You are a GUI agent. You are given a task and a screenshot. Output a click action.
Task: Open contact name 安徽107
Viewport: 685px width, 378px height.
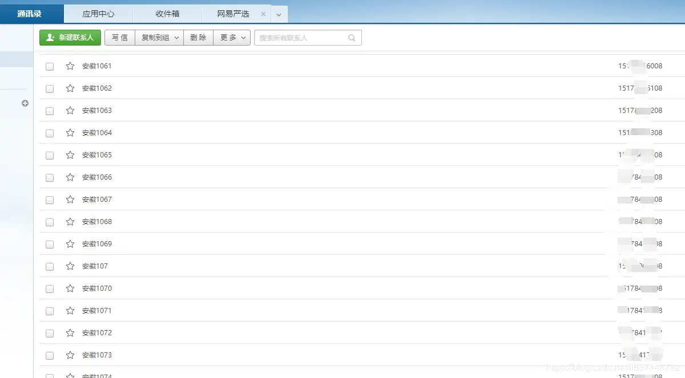coord(95,266)
